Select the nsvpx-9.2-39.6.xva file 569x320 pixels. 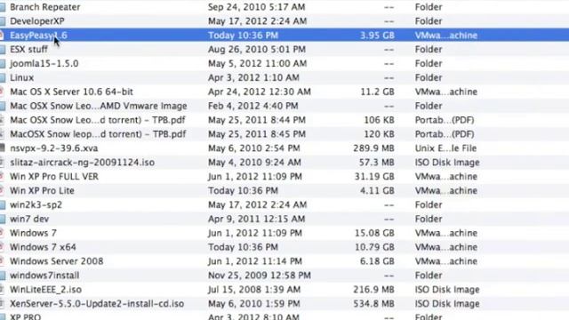pyautogui.click(x=53, y=148)
